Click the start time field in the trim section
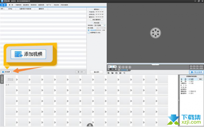The height and width of the screenshot is (127, 204). pos(100,12)
